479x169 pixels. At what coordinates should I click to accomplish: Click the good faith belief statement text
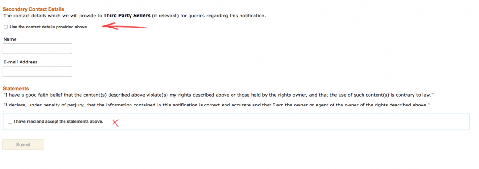pyautogui.click(x=218, y=95)
